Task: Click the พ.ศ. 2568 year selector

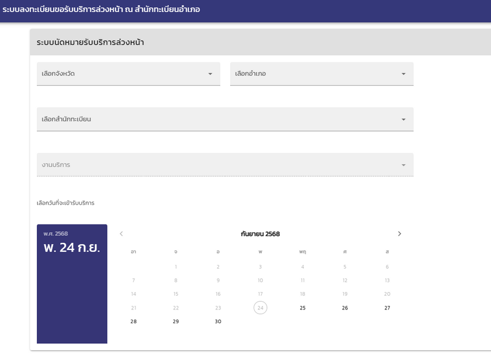Action: (x=56, y=234)
